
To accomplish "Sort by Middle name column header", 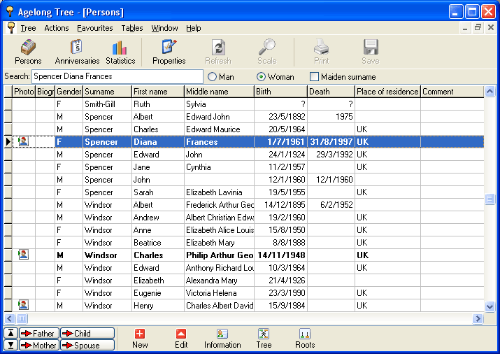I will point(219,92).
